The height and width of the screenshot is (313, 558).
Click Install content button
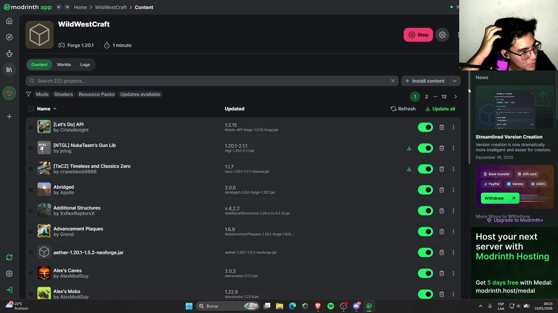pos(425,81)
